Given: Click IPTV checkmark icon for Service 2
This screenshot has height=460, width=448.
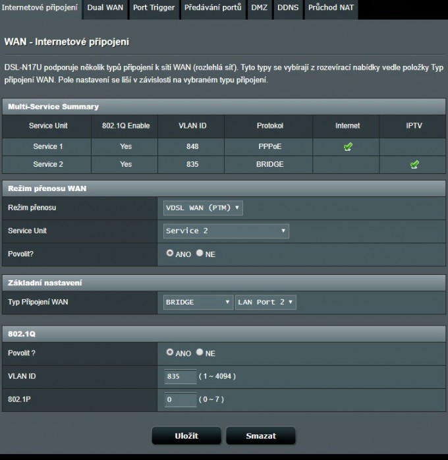Looking at the screenshot, I should (414, 164).
